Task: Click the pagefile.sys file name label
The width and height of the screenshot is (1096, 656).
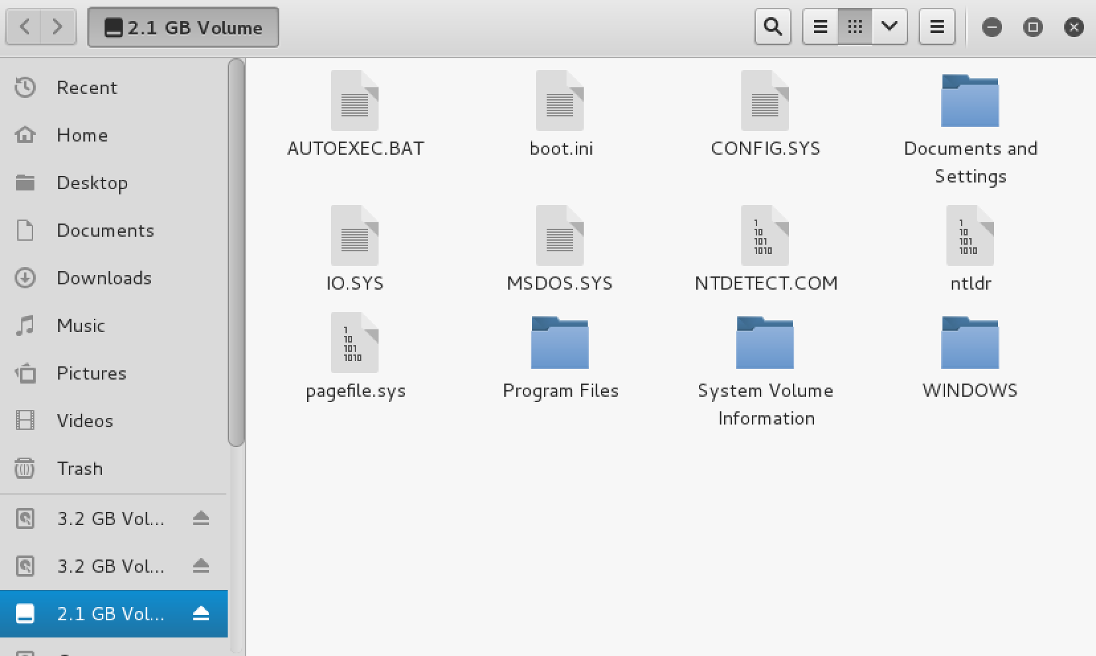Action: [x=355, y=391]
